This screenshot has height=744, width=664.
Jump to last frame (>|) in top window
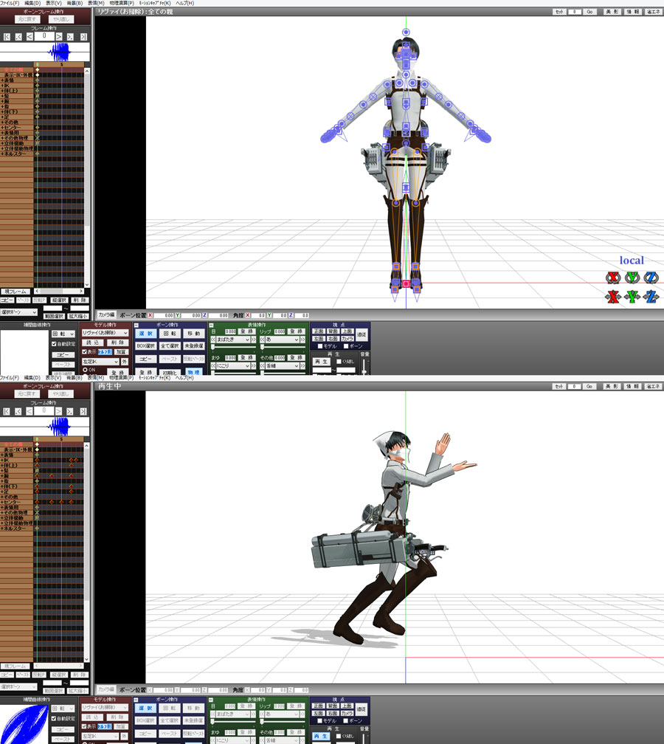[x=83, y=37]
